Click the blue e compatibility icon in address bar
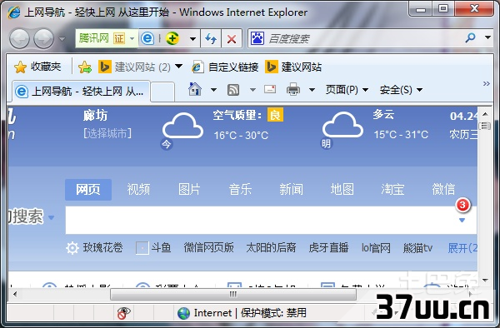This screenshot has width=500, height=328. tap(147, 38)
